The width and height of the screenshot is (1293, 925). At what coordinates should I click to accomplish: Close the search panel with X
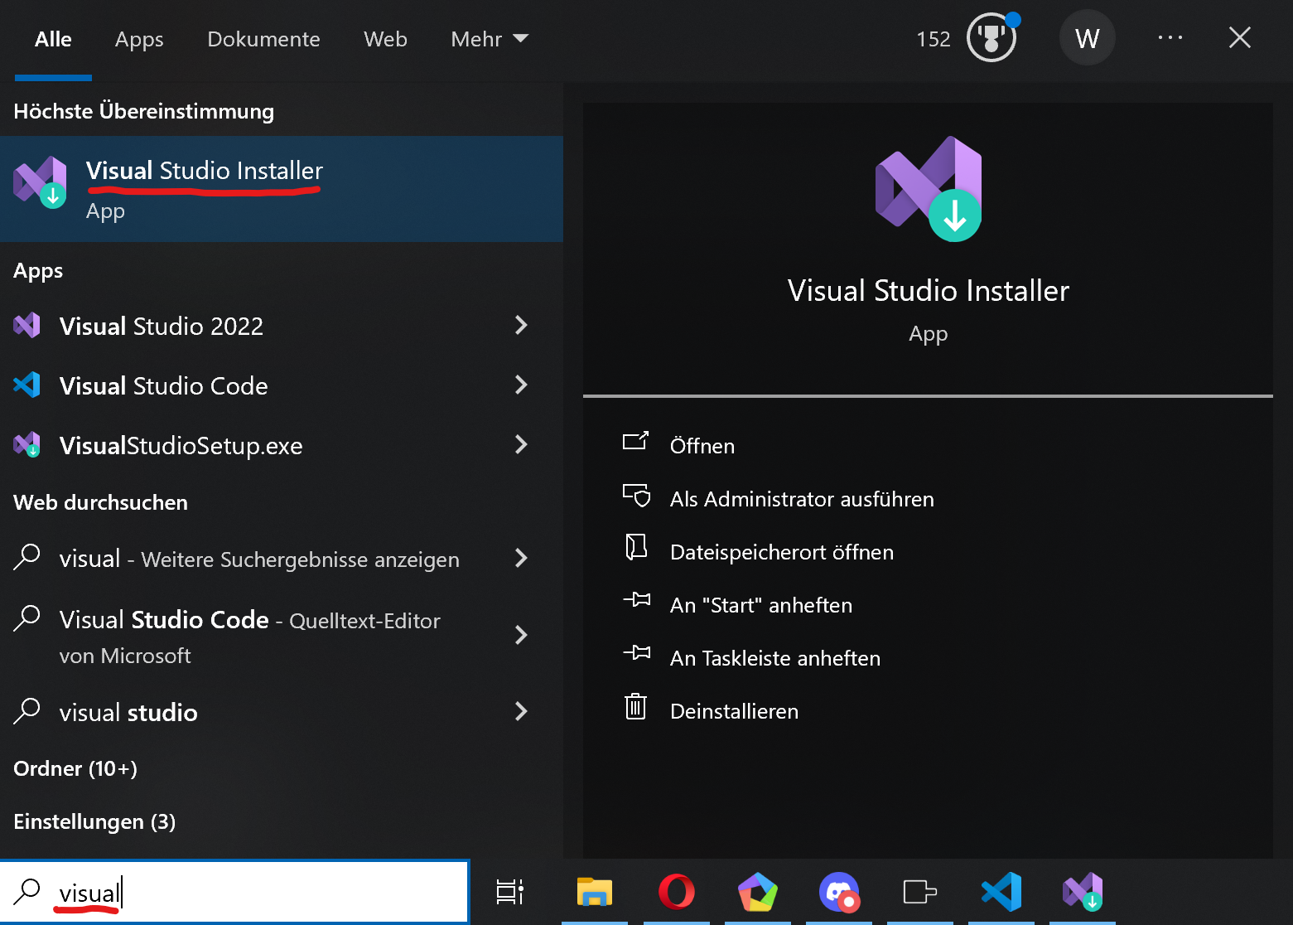pyautogui.click(x=1240, y=37)
